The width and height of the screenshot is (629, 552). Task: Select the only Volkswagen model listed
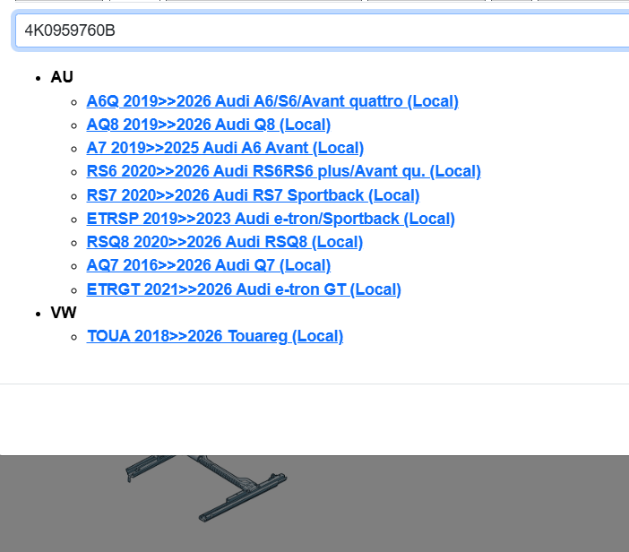coord(214,336)
